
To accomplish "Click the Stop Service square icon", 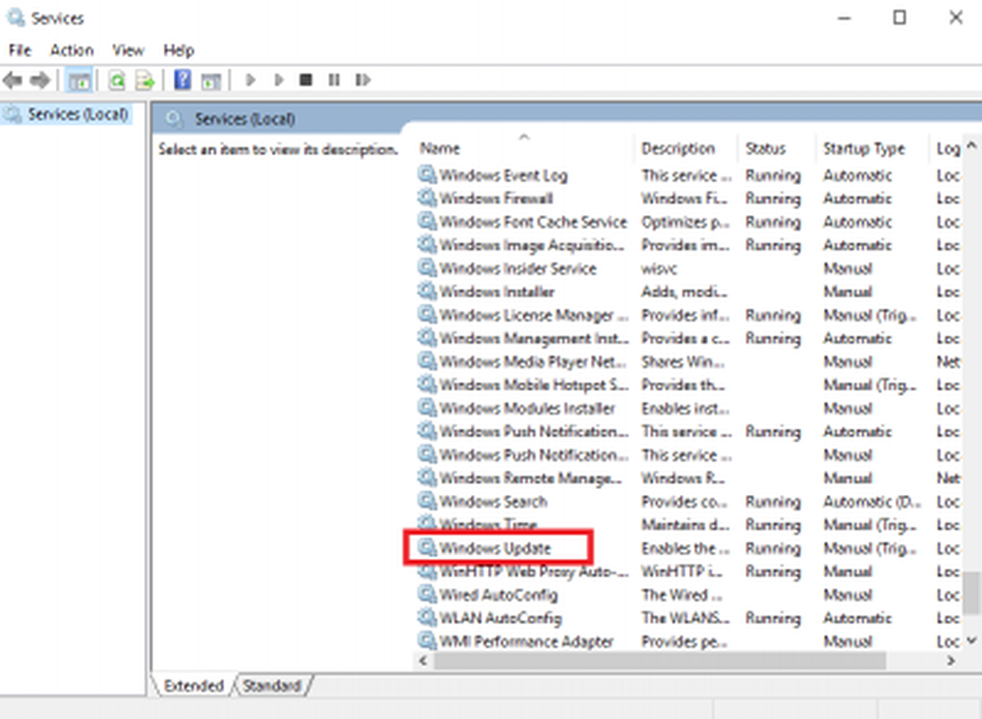I will coord(305,80).
